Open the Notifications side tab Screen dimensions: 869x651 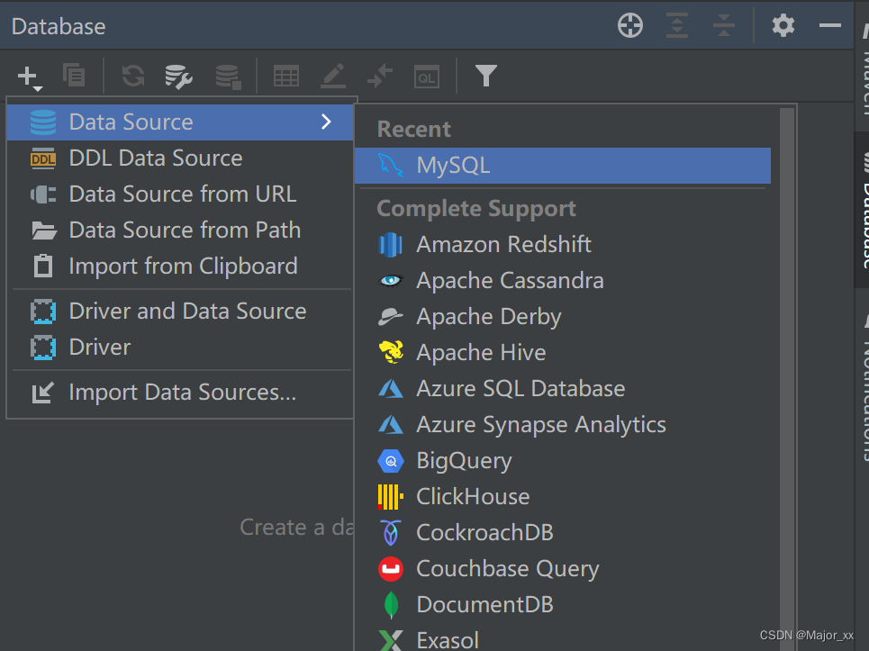tap(863, 388)
